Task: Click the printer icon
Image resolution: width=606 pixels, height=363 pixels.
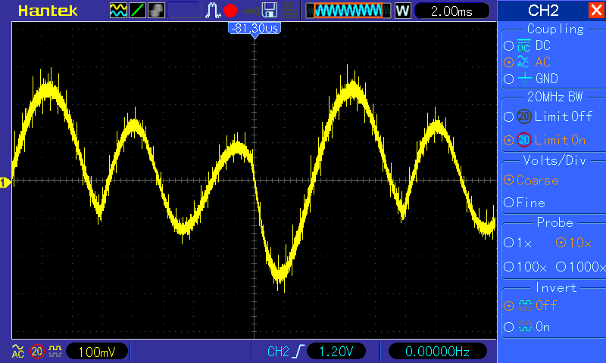Action: click(289, 11)
